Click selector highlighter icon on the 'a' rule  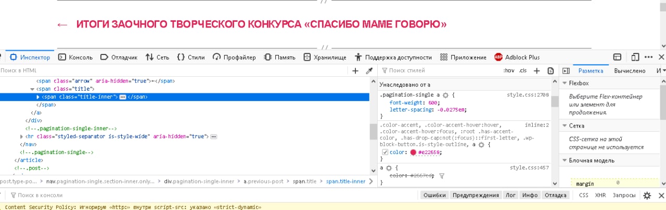pos(389,168)
